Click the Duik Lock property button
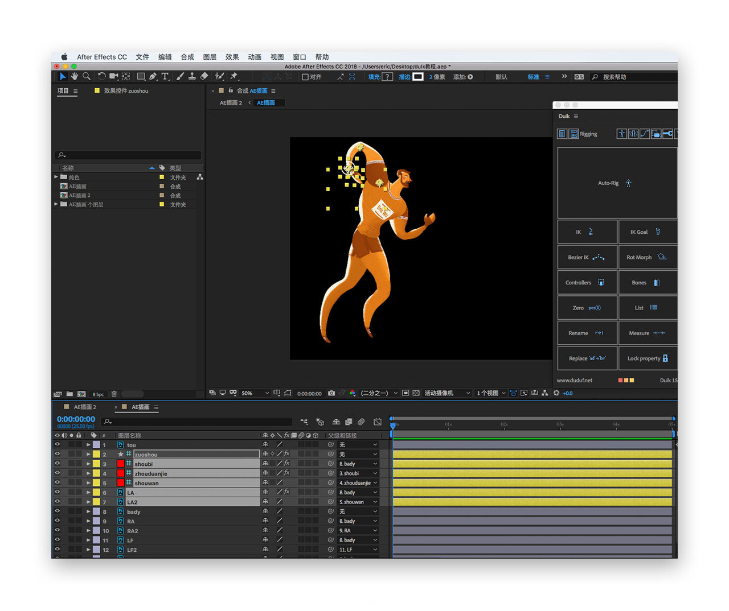Viewport: 729px width, 611px height. [648, 358]
